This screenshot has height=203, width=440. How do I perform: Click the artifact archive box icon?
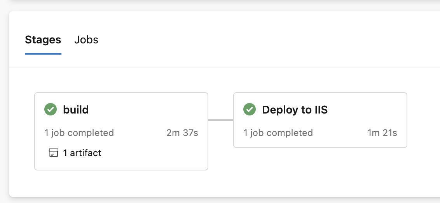pyautogui.click(x=54, y=153)
